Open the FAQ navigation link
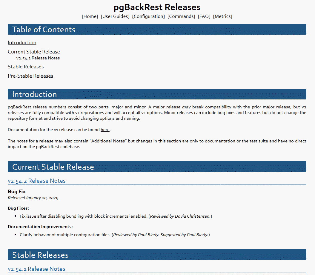This screenshot has height=275, width=315. (x=204, y=16)
